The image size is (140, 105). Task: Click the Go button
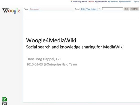tap(126, 9)
